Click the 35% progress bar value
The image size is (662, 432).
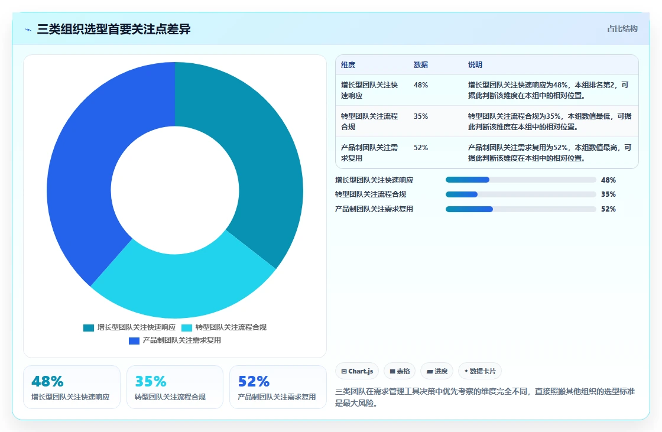click(608, 194)
